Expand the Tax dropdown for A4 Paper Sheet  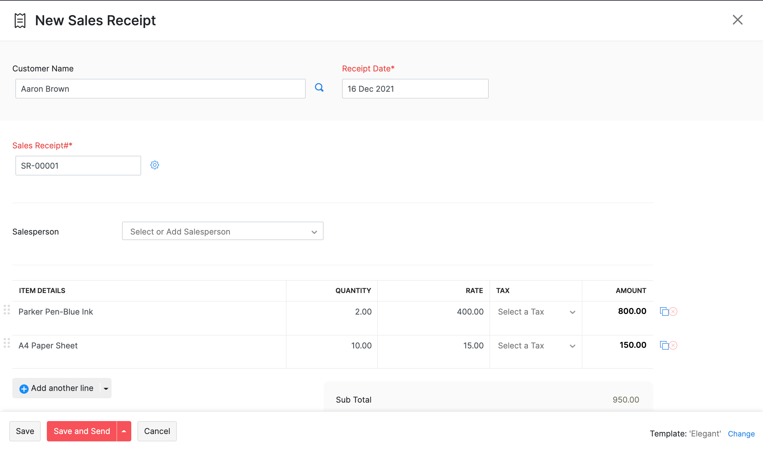(573, 346)
